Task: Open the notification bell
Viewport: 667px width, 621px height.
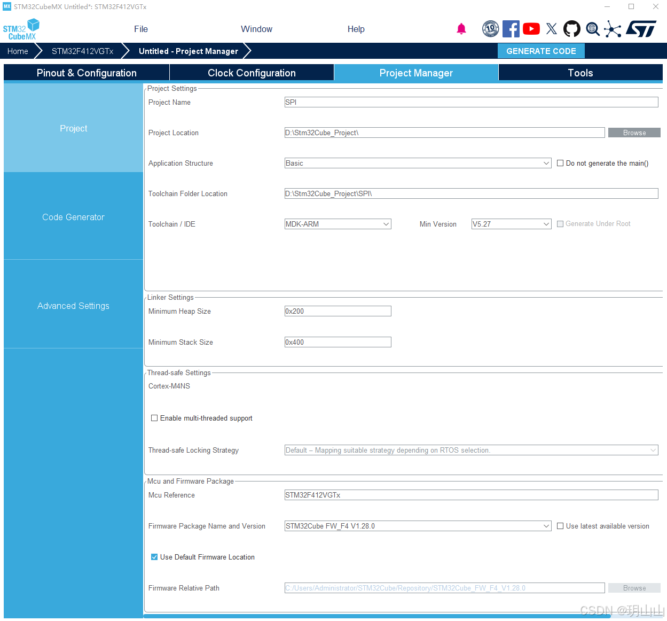Action: 461,29
